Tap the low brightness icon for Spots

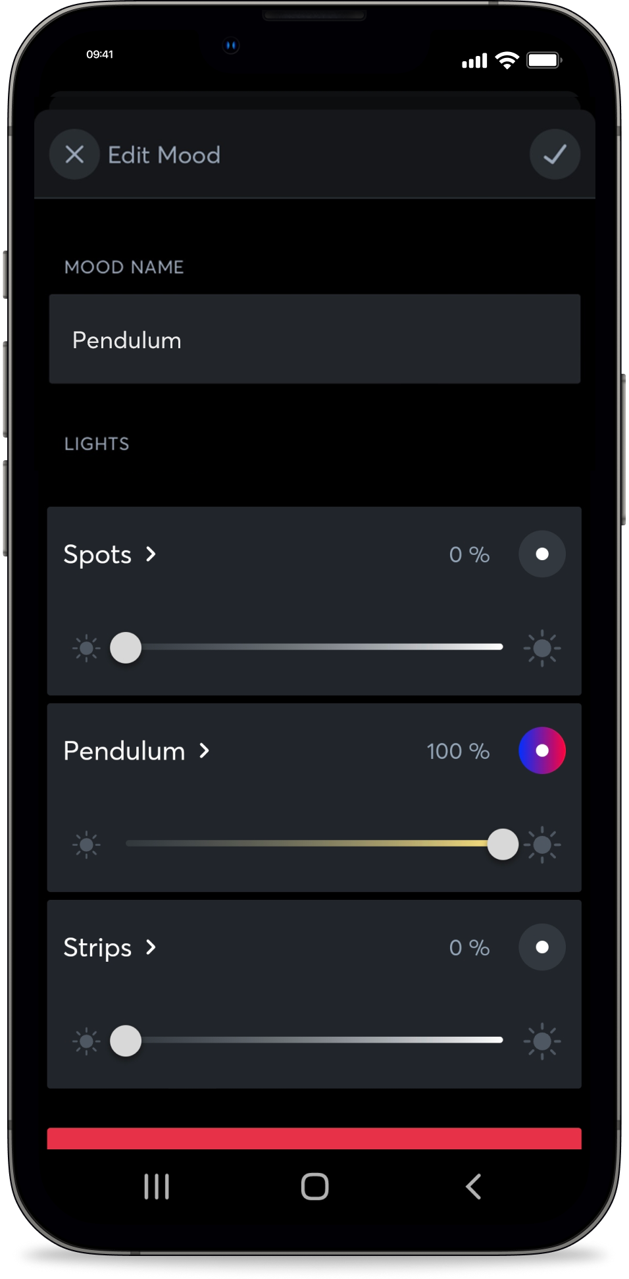coord(86,648)
